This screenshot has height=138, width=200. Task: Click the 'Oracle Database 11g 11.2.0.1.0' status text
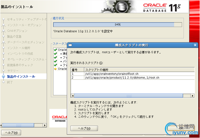83,31
